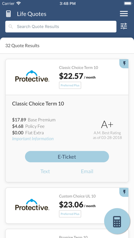134x238 pixels.
Task: Collapse the Classic Choice Term 10 card header
Action: click(x=67, y=77)
